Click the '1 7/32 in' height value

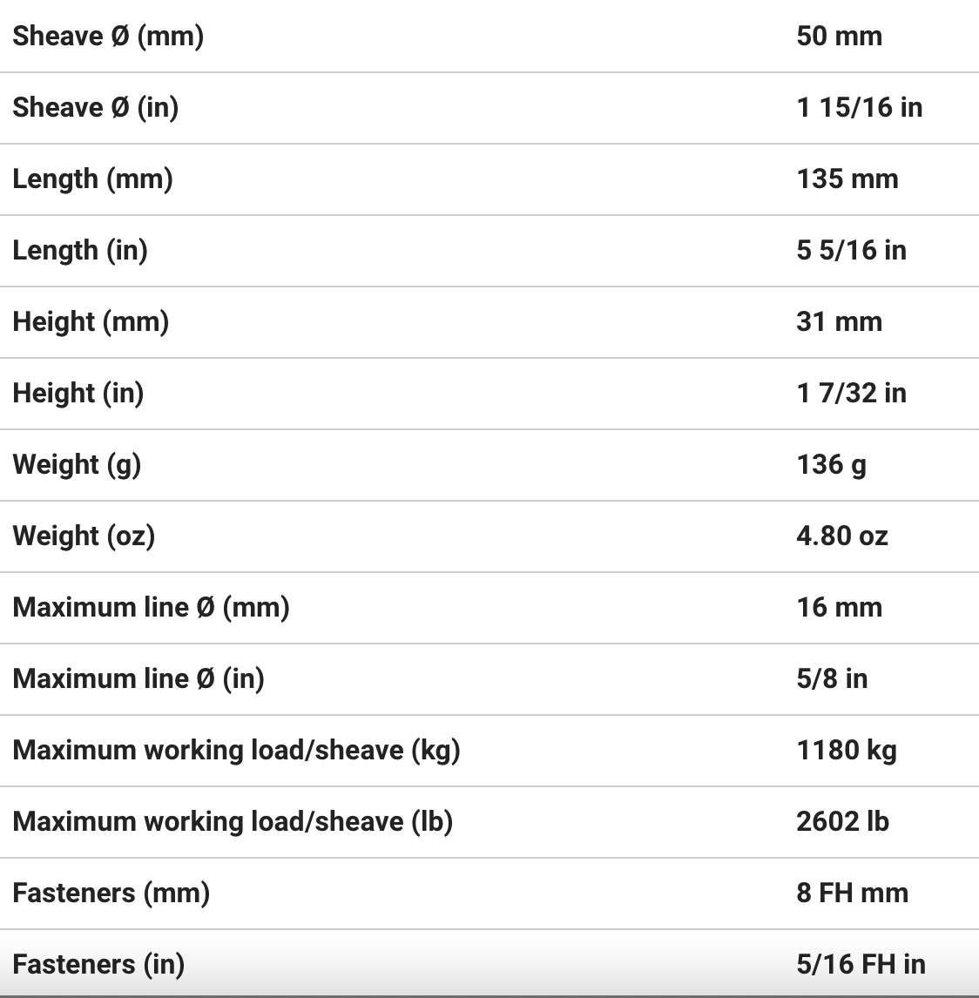[x=851, y=394]
